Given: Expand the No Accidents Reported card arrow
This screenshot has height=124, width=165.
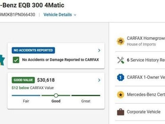Looking at the screenshot, I should (x=99, y=50).
